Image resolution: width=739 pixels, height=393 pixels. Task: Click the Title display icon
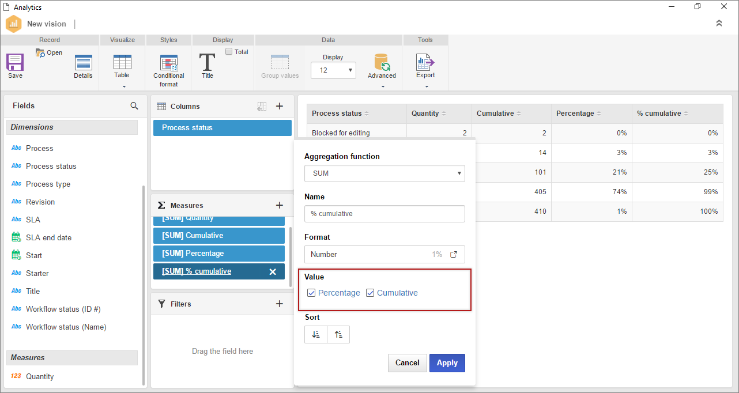207,62
